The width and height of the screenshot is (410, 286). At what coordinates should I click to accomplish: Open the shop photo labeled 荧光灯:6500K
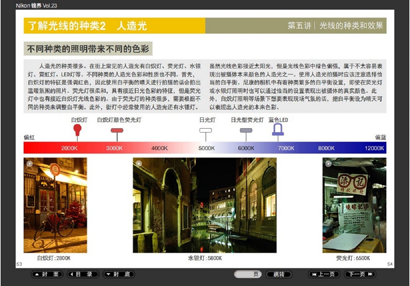coord(354,205)
